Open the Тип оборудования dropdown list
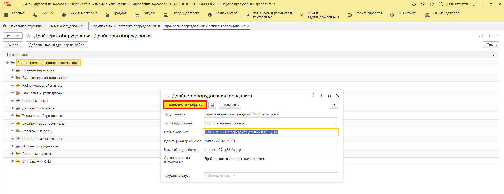504x194 pixels. pos(335,123)
